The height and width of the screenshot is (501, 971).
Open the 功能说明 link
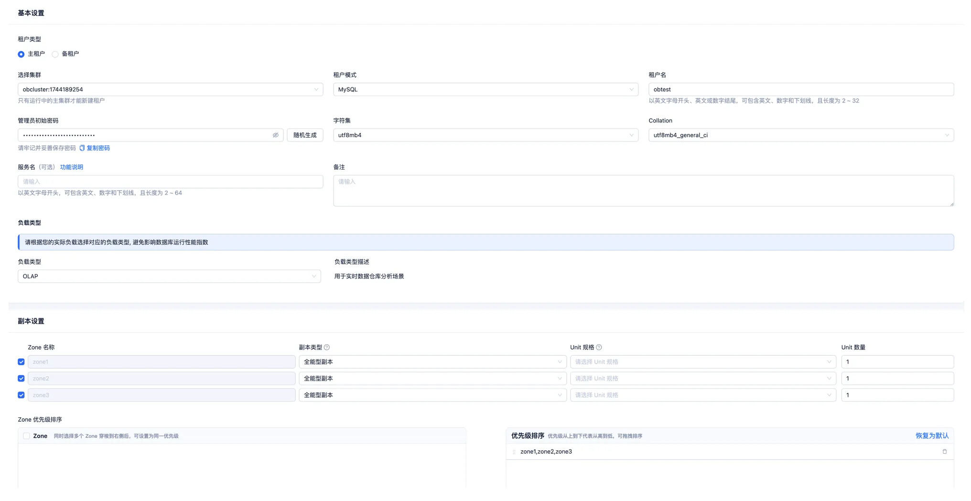tap(72, 167)
